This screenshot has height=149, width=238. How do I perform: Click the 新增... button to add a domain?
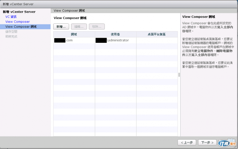(x=61, y=26)
